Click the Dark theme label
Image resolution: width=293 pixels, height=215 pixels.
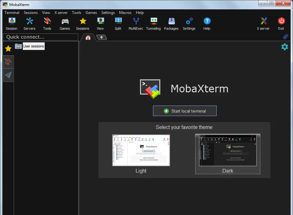tap(228, 171)
